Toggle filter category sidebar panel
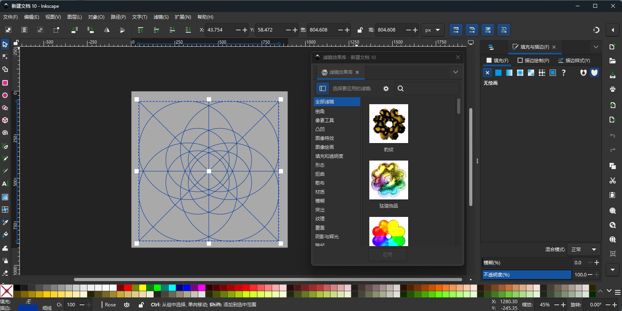The image size is (622, 311). [x=323, y=89]
